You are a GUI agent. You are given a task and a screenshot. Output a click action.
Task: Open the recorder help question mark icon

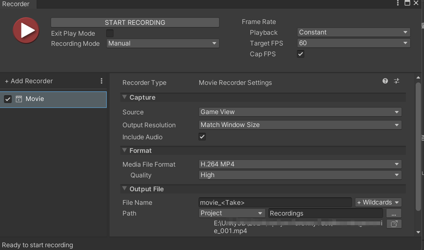pos(385,81)
